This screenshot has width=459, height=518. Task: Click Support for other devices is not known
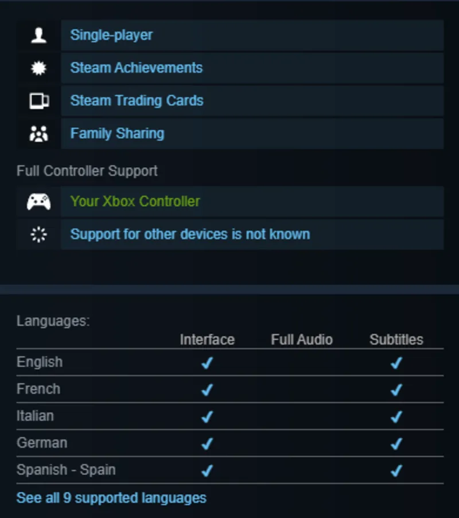[x=190, y=234]
